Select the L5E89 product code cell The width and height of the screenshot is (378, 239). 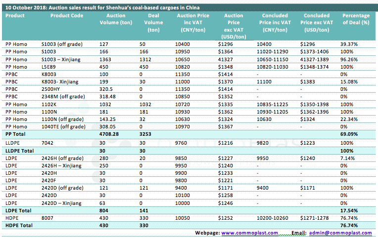tap(48, 67)
